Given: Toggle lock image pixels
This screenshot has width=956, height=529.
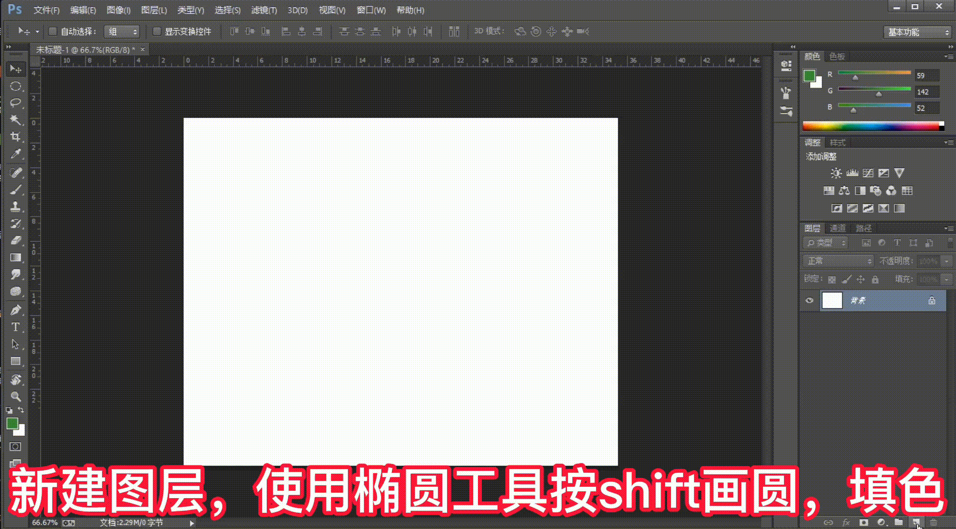Looking at the screenshot, I should pos(846,279).
